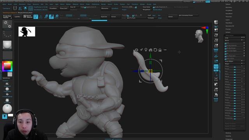This screenshot has width=249, height=140.
Task: Expand the Masking section
Action: click(228, 133)
